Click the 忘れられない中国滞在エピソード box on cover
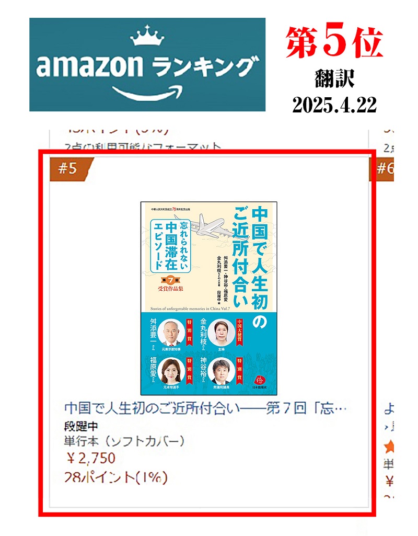Image resolution: width=418 pixels, height=536 pixels. click(x=170, y=245)
